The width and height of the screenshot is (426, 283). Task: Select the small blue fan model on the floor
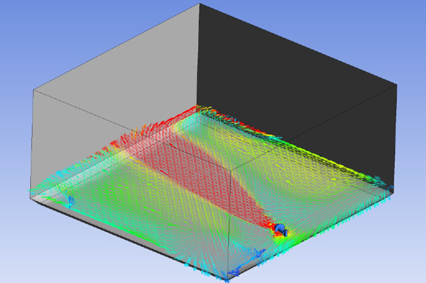[x=281, y=230]
